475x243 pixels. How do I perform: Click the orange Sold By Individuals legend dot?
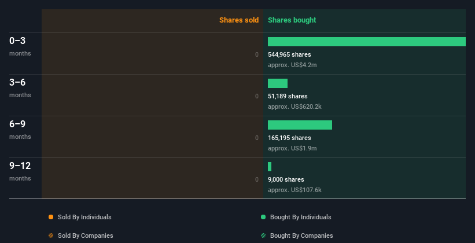51,217
